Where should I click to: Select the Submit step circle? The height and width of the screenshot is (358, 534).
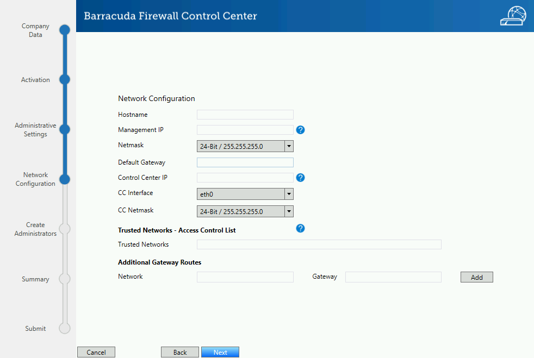[65, 329]
